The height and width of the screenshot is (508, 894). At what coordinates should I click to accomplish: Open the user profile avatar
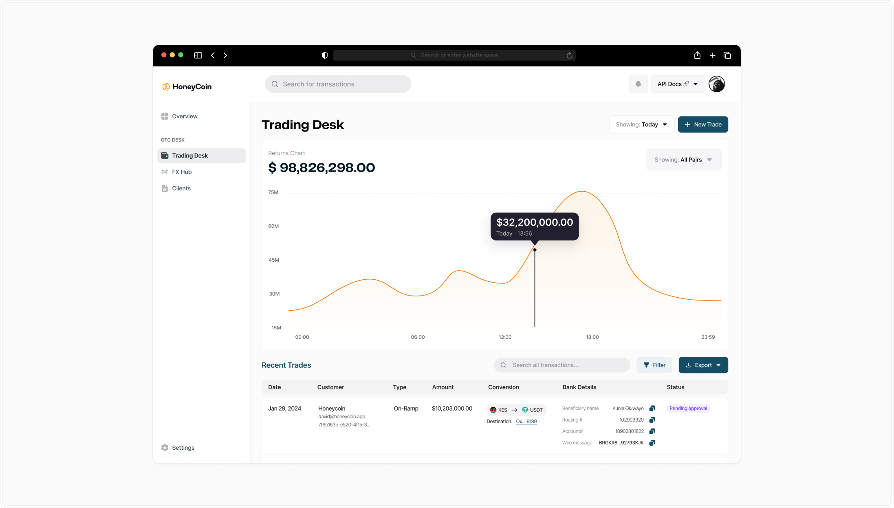tap(716, 84)
